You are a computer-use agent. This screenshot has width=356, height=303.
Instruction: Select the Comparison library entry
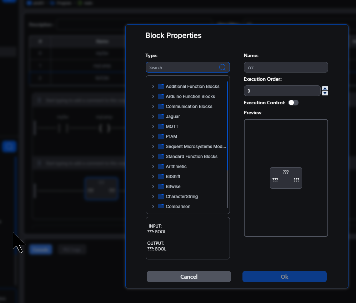coord(178,207)
